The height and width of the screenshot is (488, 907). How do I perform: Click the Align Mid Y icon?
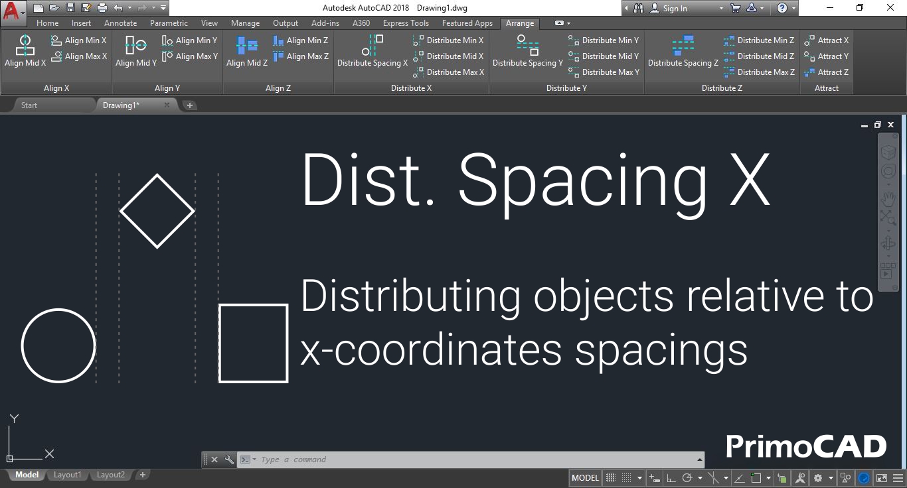(x=136, y=52)
